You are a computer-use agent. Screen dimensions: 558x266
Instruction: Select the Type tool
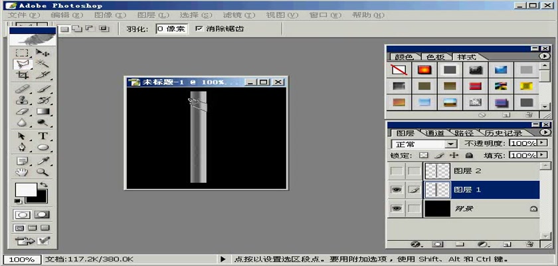(x=43, y=136)
